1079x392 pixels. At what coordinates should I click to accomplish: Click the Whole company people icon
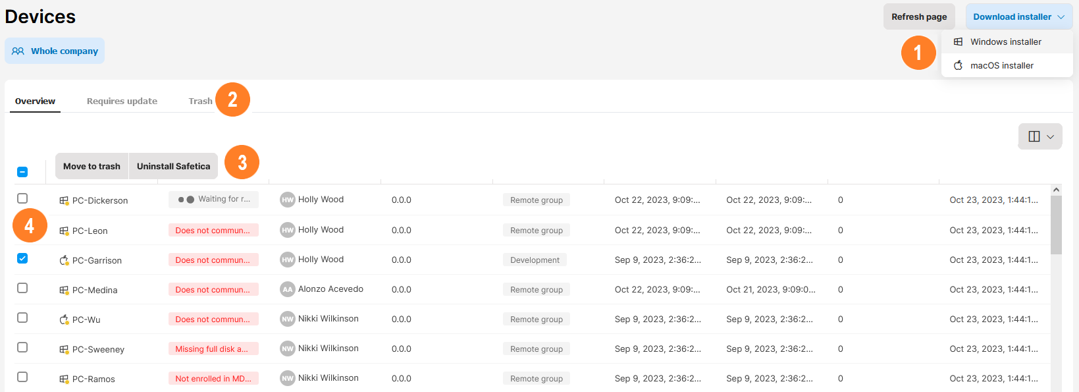tap(18, 51)
